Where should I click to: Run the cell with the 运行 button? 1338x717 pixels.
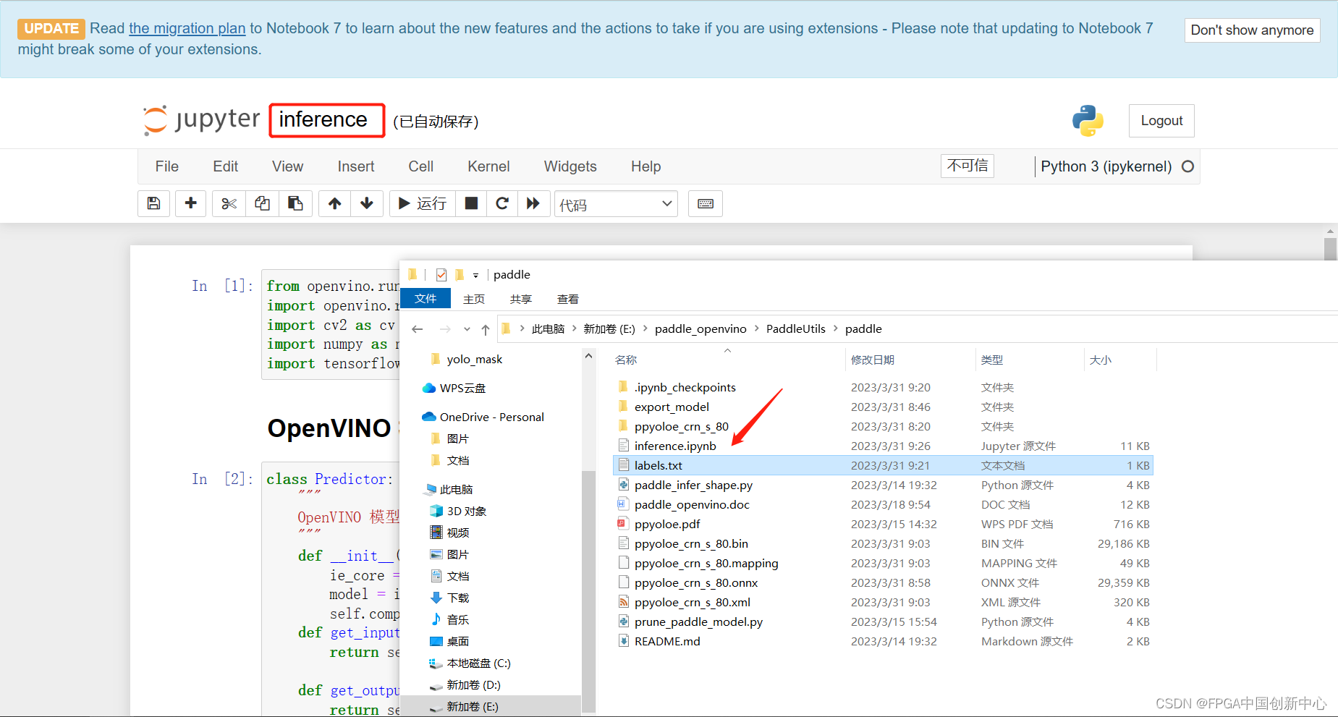pos(423,203)
